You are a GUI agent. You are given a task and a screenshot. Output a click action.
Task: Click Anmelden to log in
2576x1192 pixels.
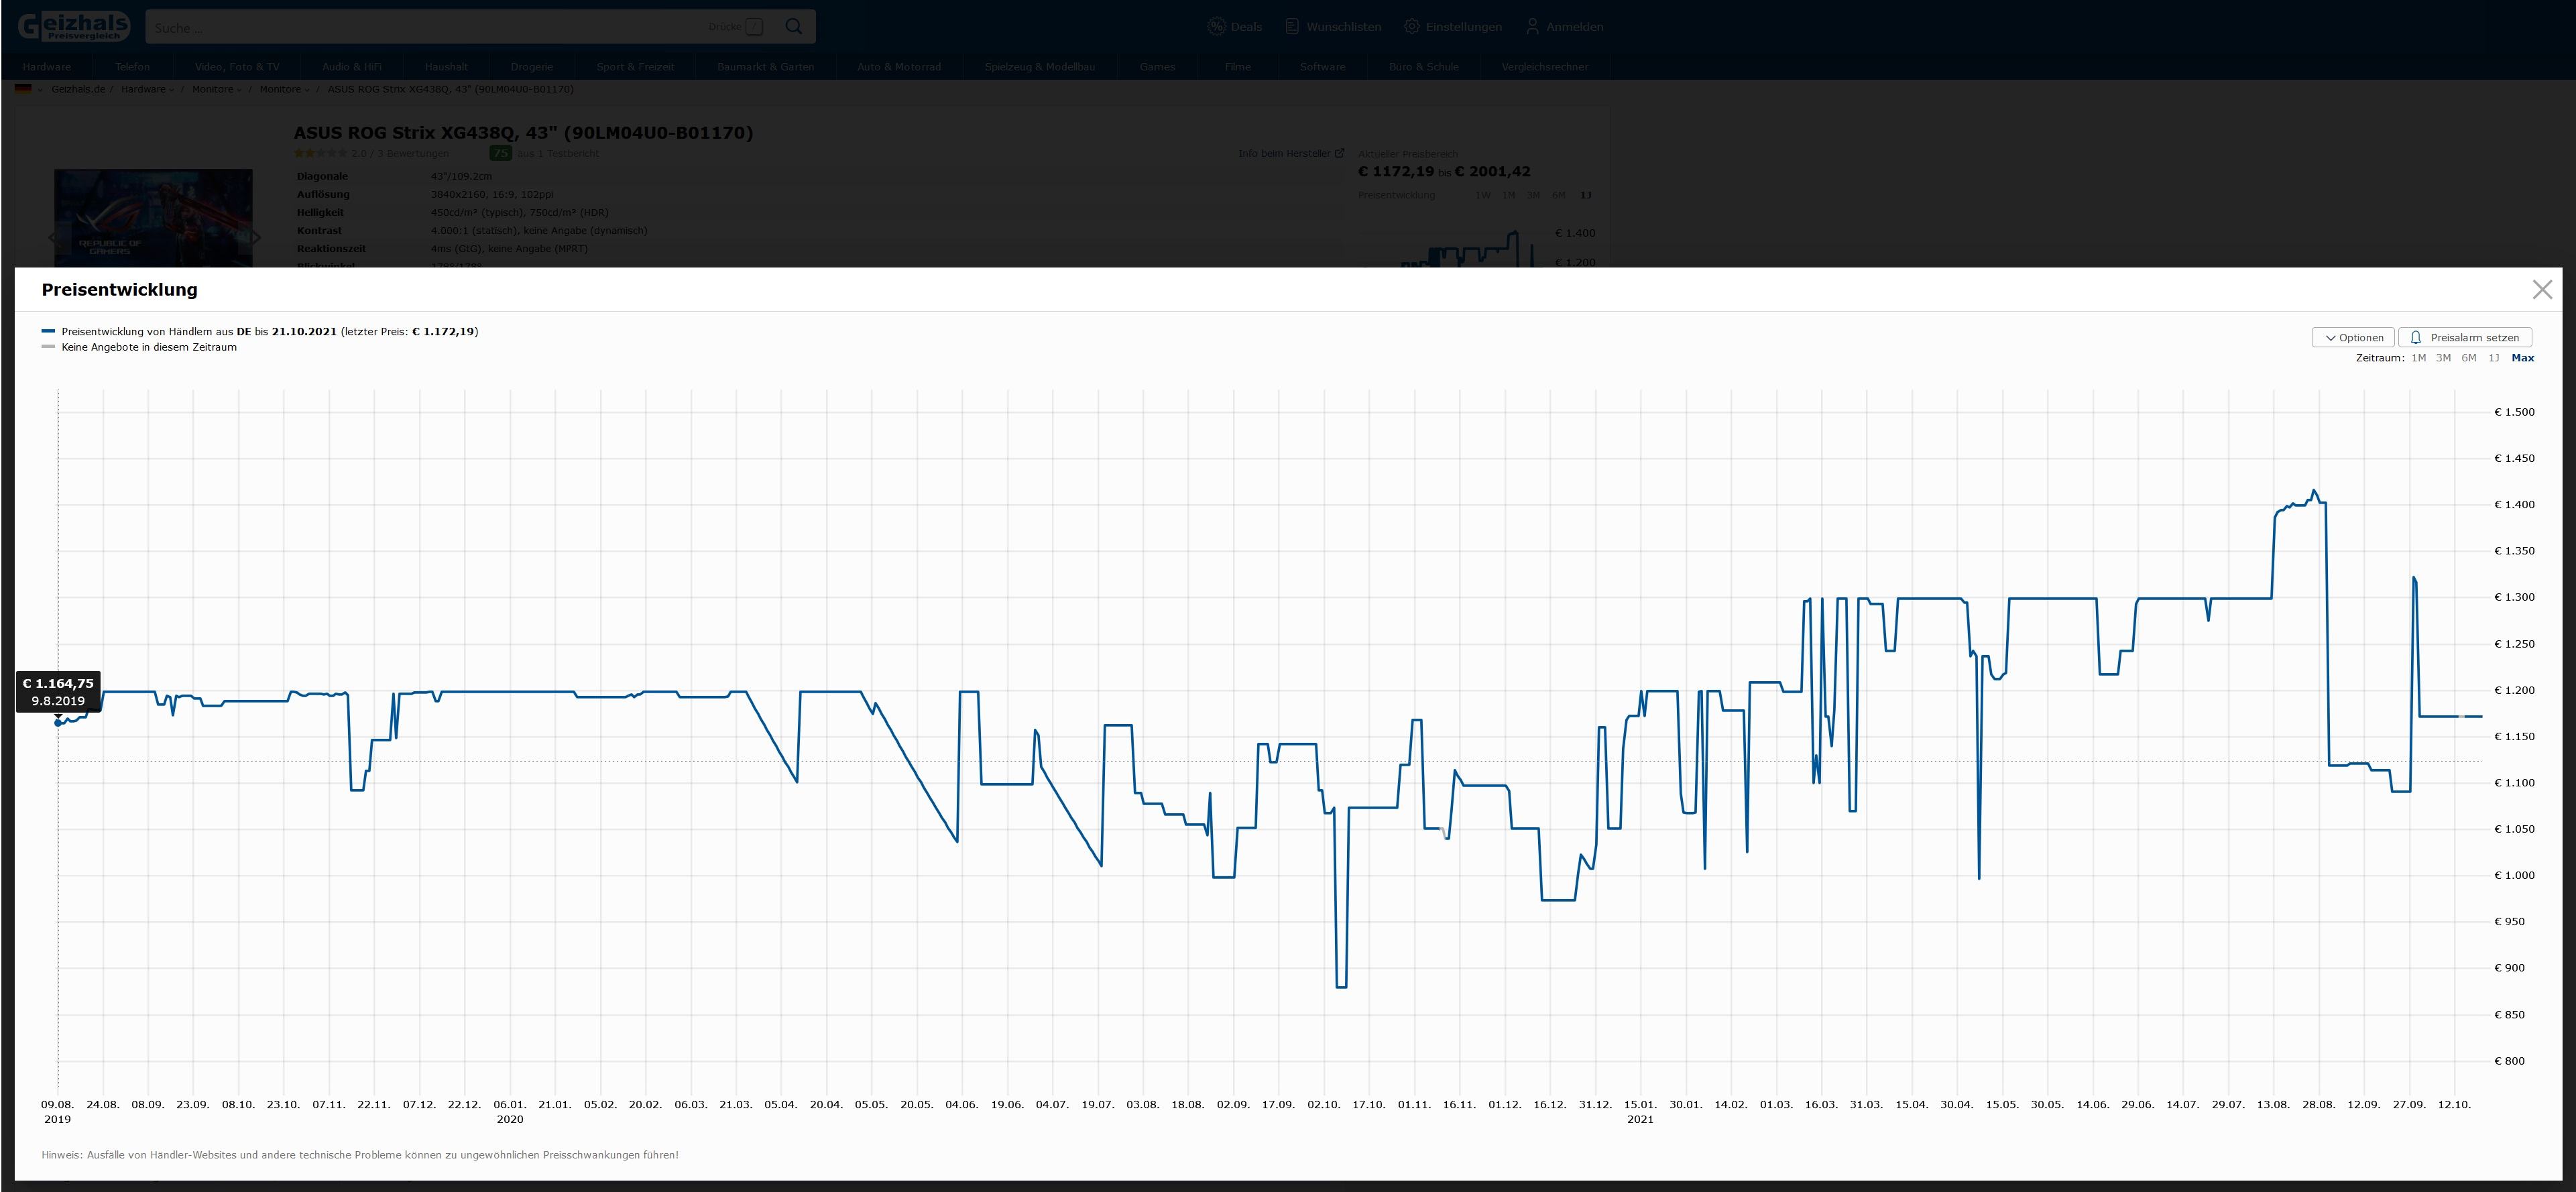click(1564, 27)
